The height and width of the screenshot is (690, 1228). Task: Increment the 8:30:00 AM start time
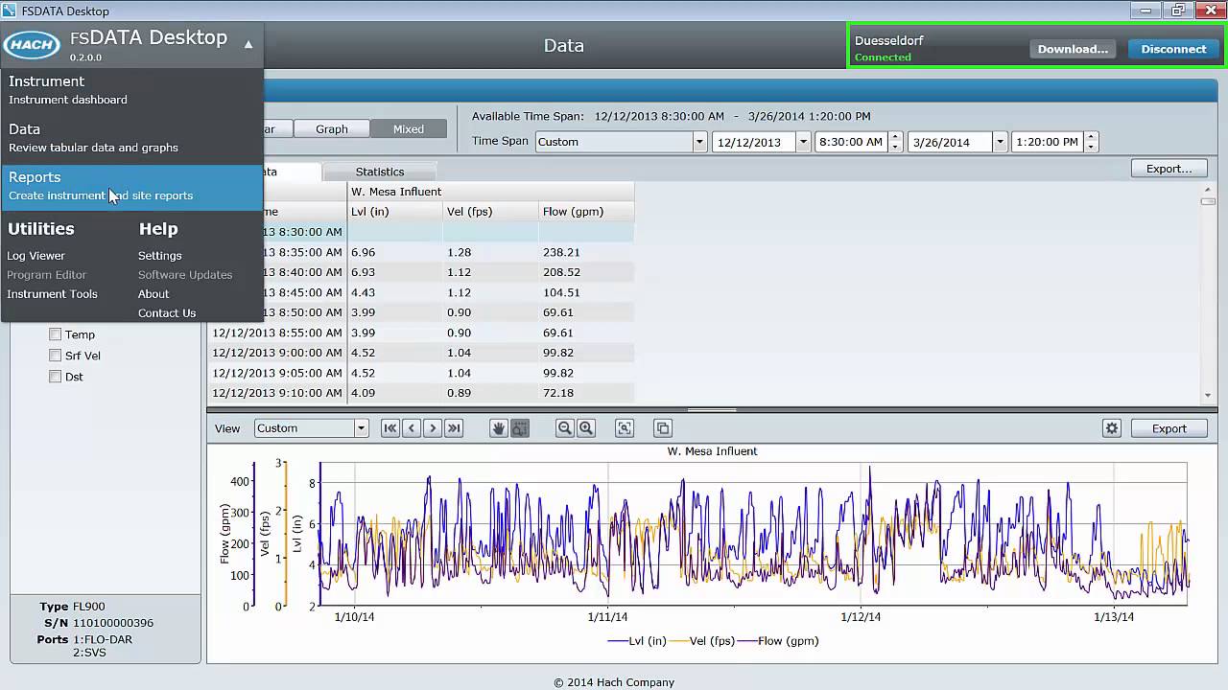point(895,137)
